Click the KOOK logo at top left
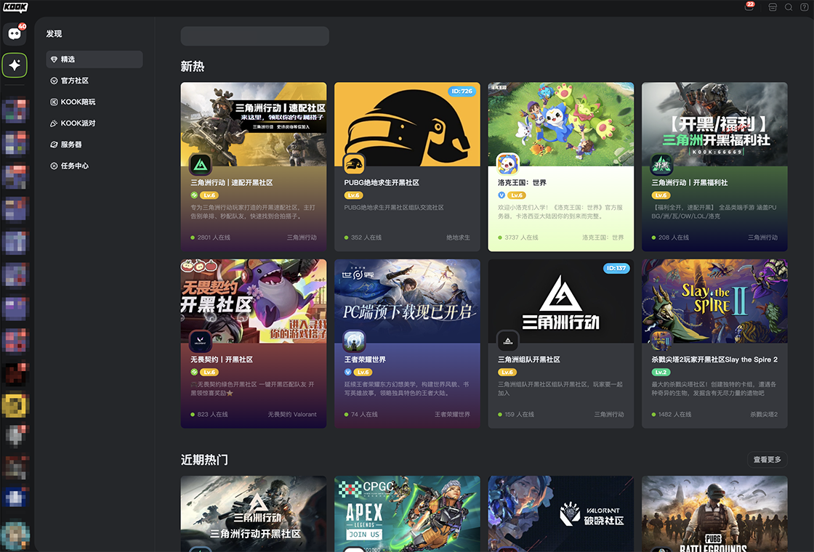The height and width of the screenshot is (552, 814). [x=15, y=7]
